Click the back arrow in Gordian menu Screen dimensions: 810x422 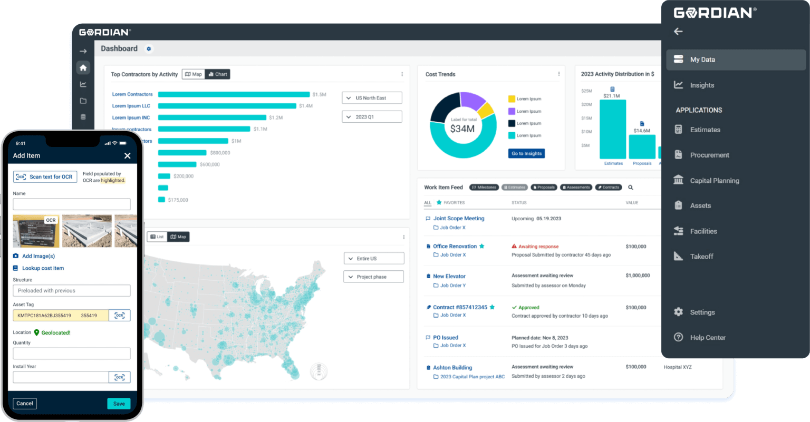[x=678, y=32]
